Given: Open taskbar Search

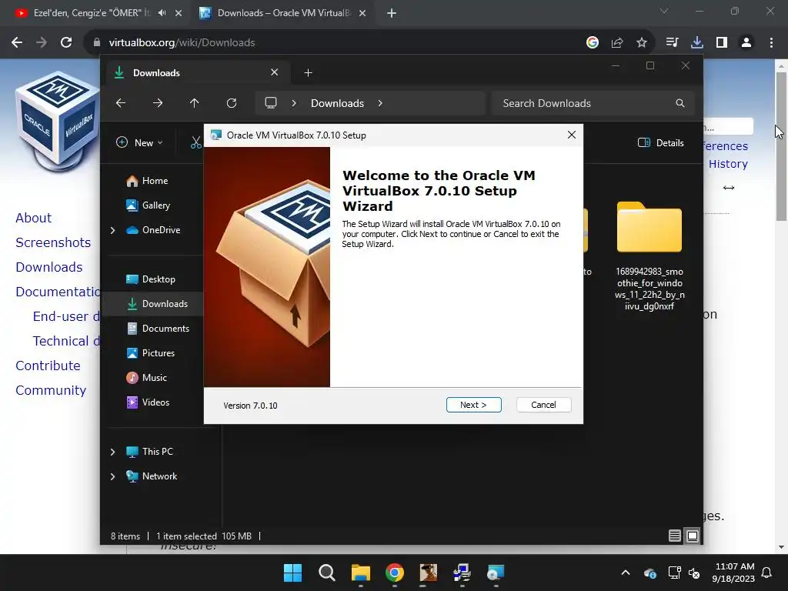Looking at the screenshot, I should click(326, 573).
